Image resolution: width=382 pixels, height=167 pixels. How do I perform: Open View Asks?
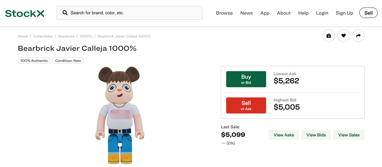coord(284,135)
